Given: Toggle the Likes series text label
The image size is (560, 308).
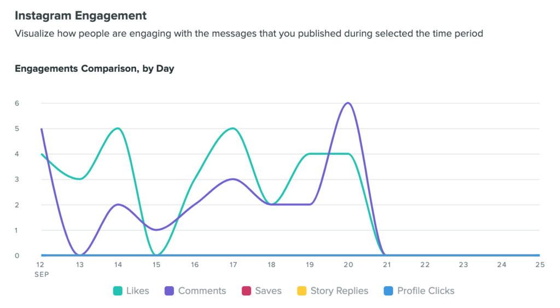Looking at the screenshot, I should [x=137, y=291].
